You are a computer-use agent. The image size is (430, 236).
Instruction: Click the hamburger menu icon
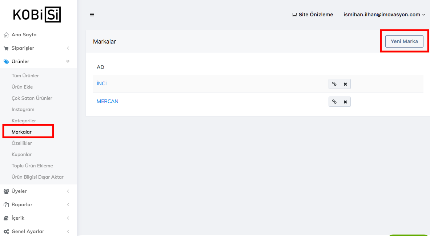92,15
